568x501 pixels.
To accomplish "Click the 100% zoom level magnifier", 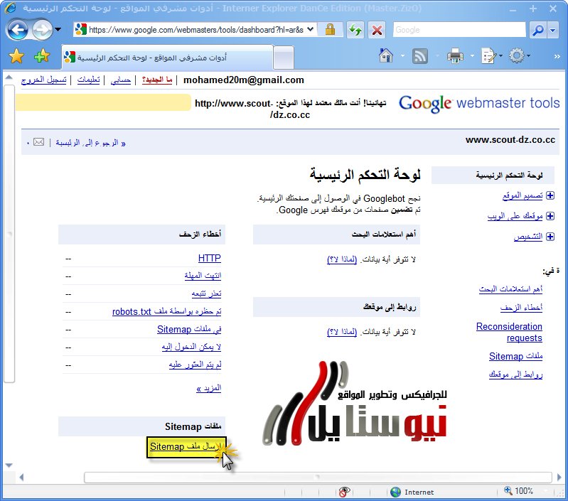I will pos(508,490).
